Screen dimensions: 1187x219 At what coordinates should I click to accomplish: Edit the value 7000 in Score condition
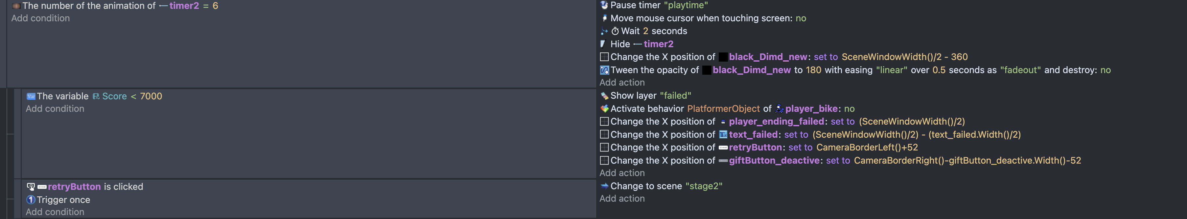[x=151, y=96]
